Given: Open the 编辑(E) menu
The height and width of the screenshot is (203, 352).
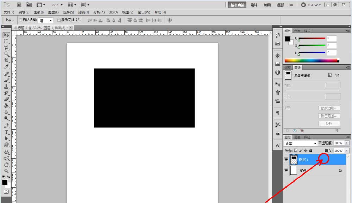Looking at the screenshot, I should [24, 12].
